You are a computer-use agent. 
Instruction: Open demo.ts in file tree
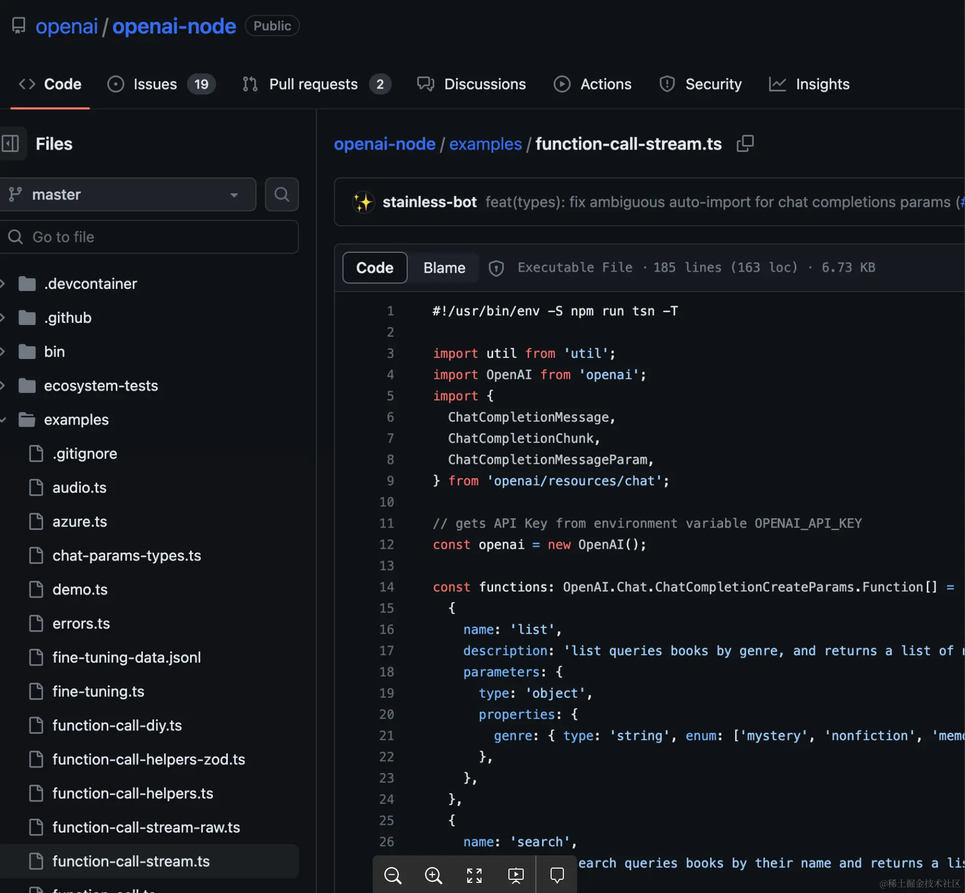tap(80, 590)
